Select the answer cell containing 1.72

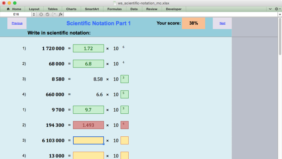[88, 48]
